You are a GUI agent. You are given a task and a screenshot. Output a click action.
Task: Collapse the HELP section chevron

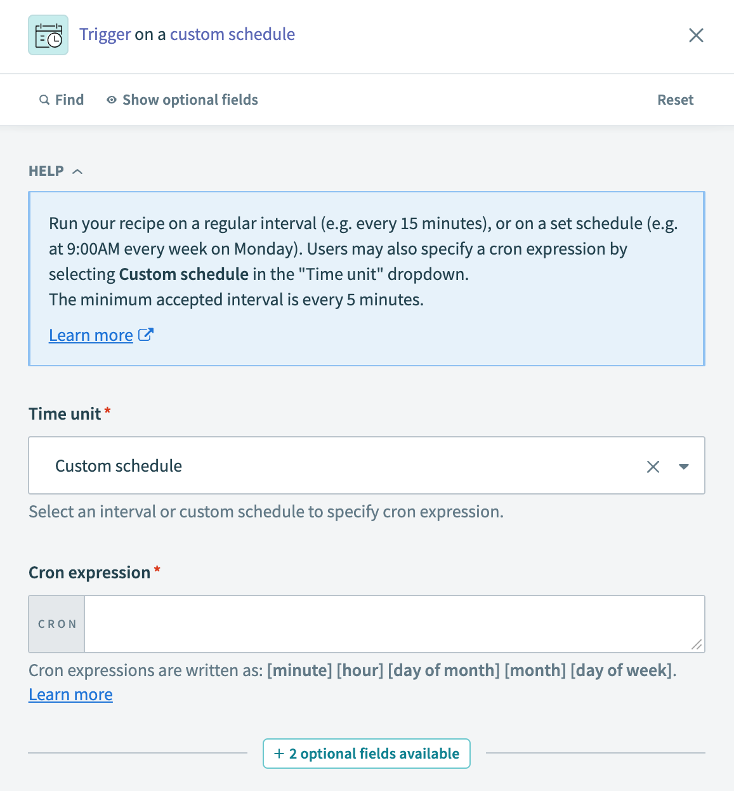[77, 171]
